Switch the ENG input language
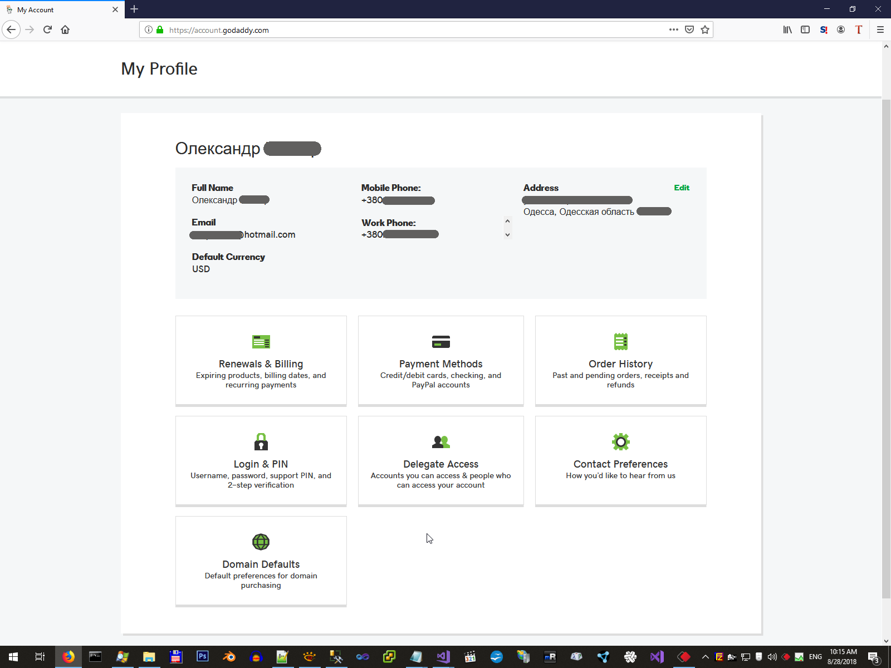The image size is (891, 668). [x=815, y=657]
